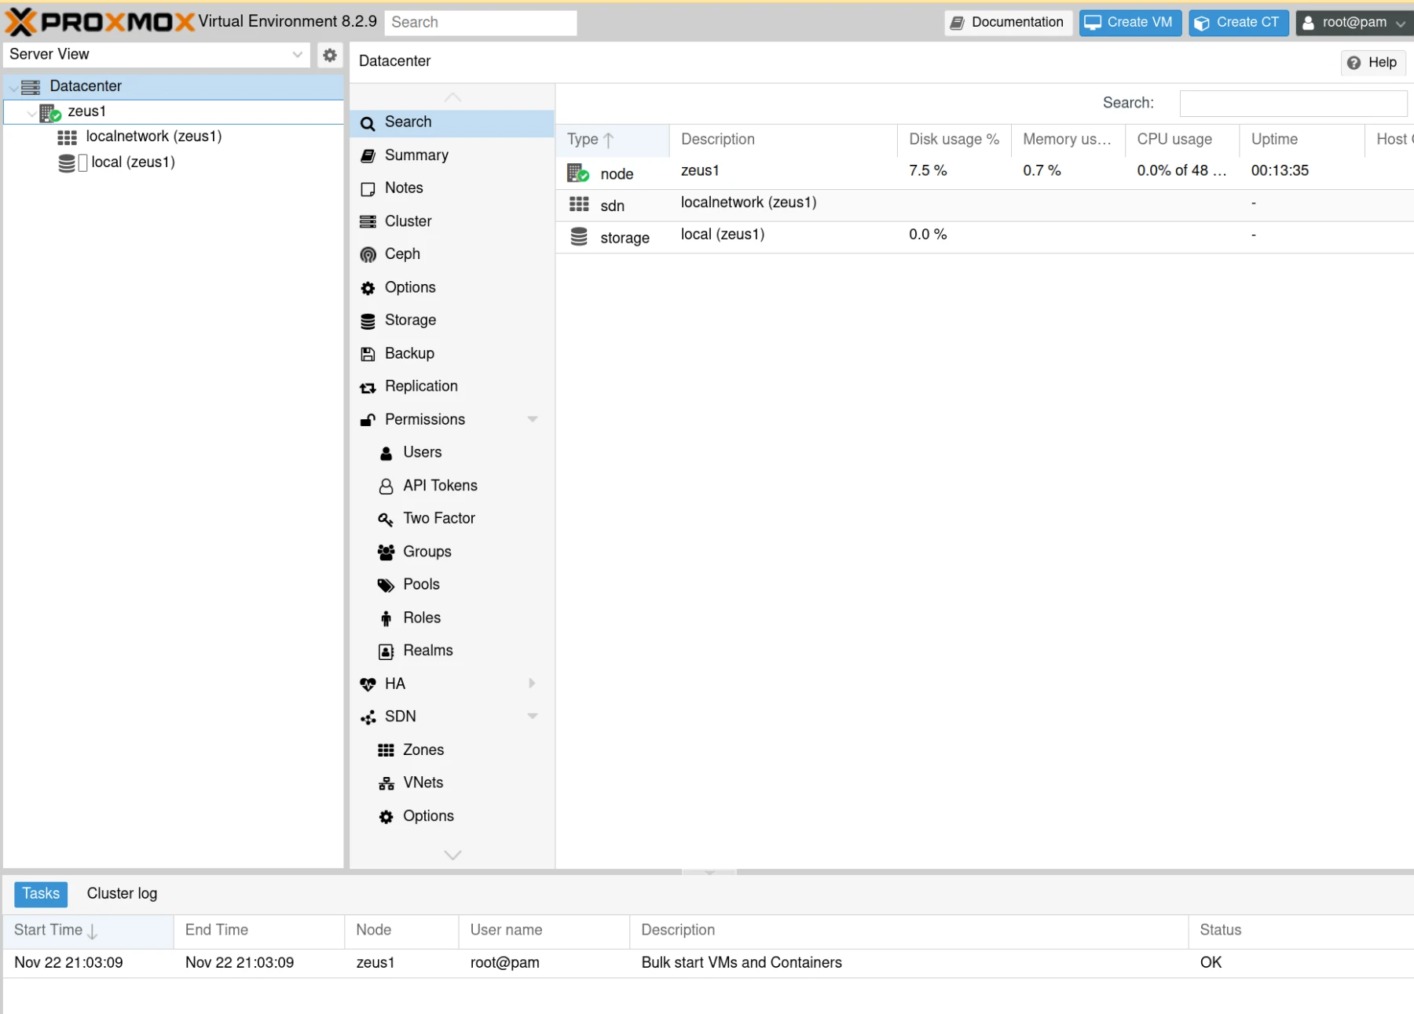1414x1014 pixels.
Task: Select the Two Factor key icon
Action: point(386,519)
